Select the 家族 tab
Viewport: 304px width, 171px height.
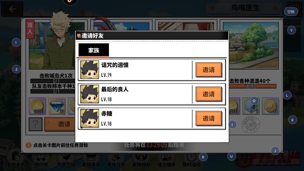tap(94, 50)
